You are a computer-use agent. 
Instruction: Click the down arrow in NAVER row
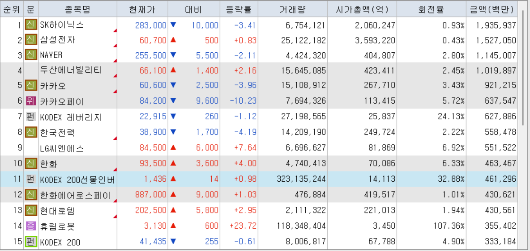173,55
